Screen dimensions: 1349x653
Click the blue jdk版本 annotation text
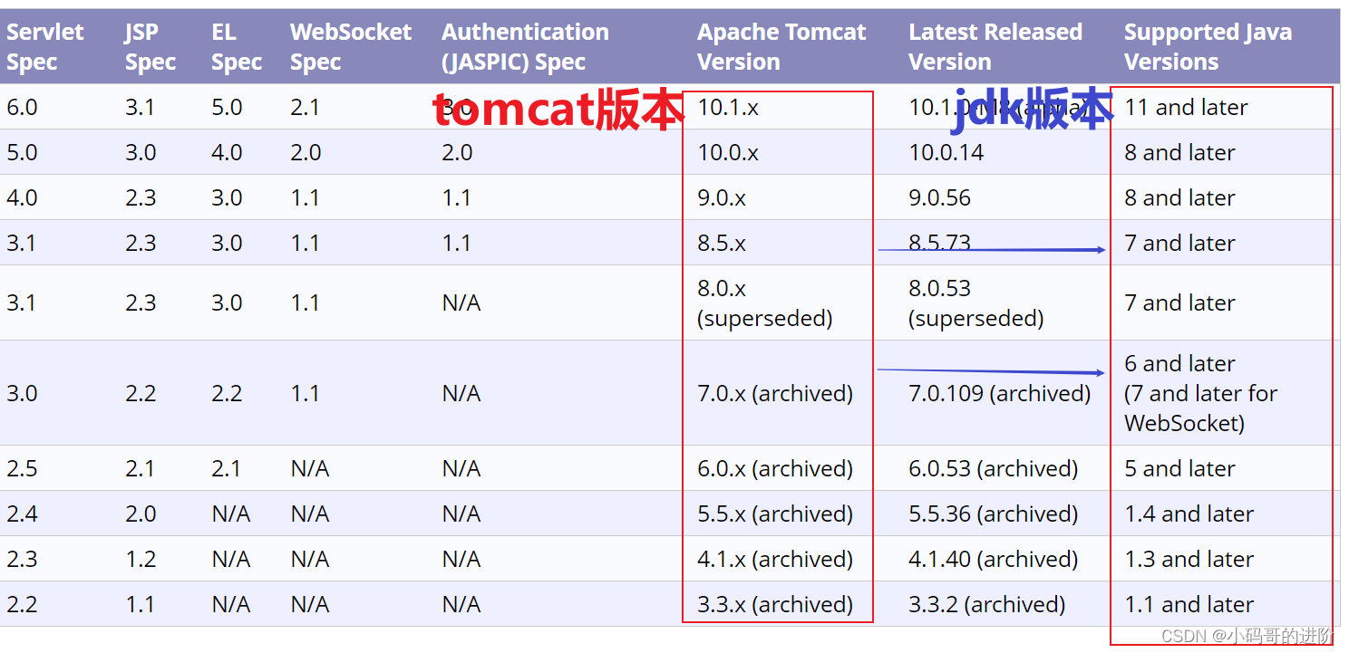coord(1032,110)
